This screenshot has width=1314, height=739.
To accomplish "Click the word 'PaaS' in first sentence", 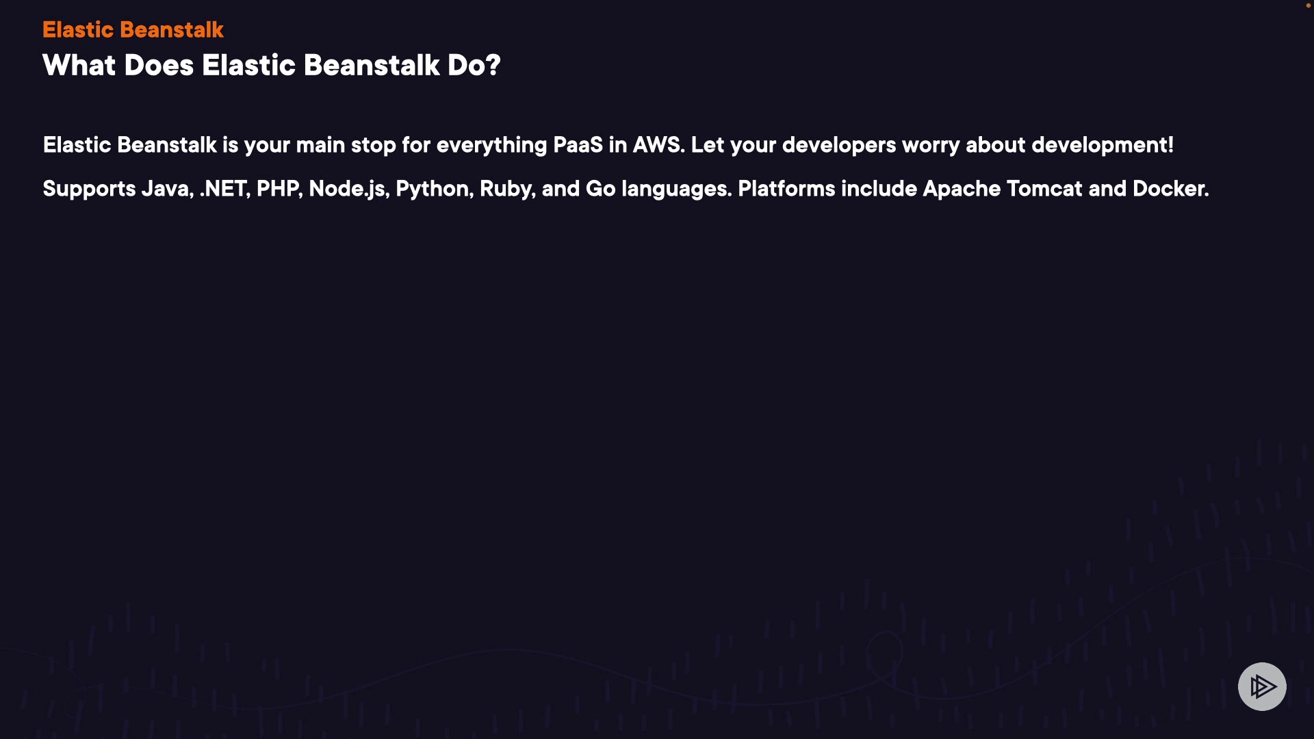I will [x=578, y=145].
